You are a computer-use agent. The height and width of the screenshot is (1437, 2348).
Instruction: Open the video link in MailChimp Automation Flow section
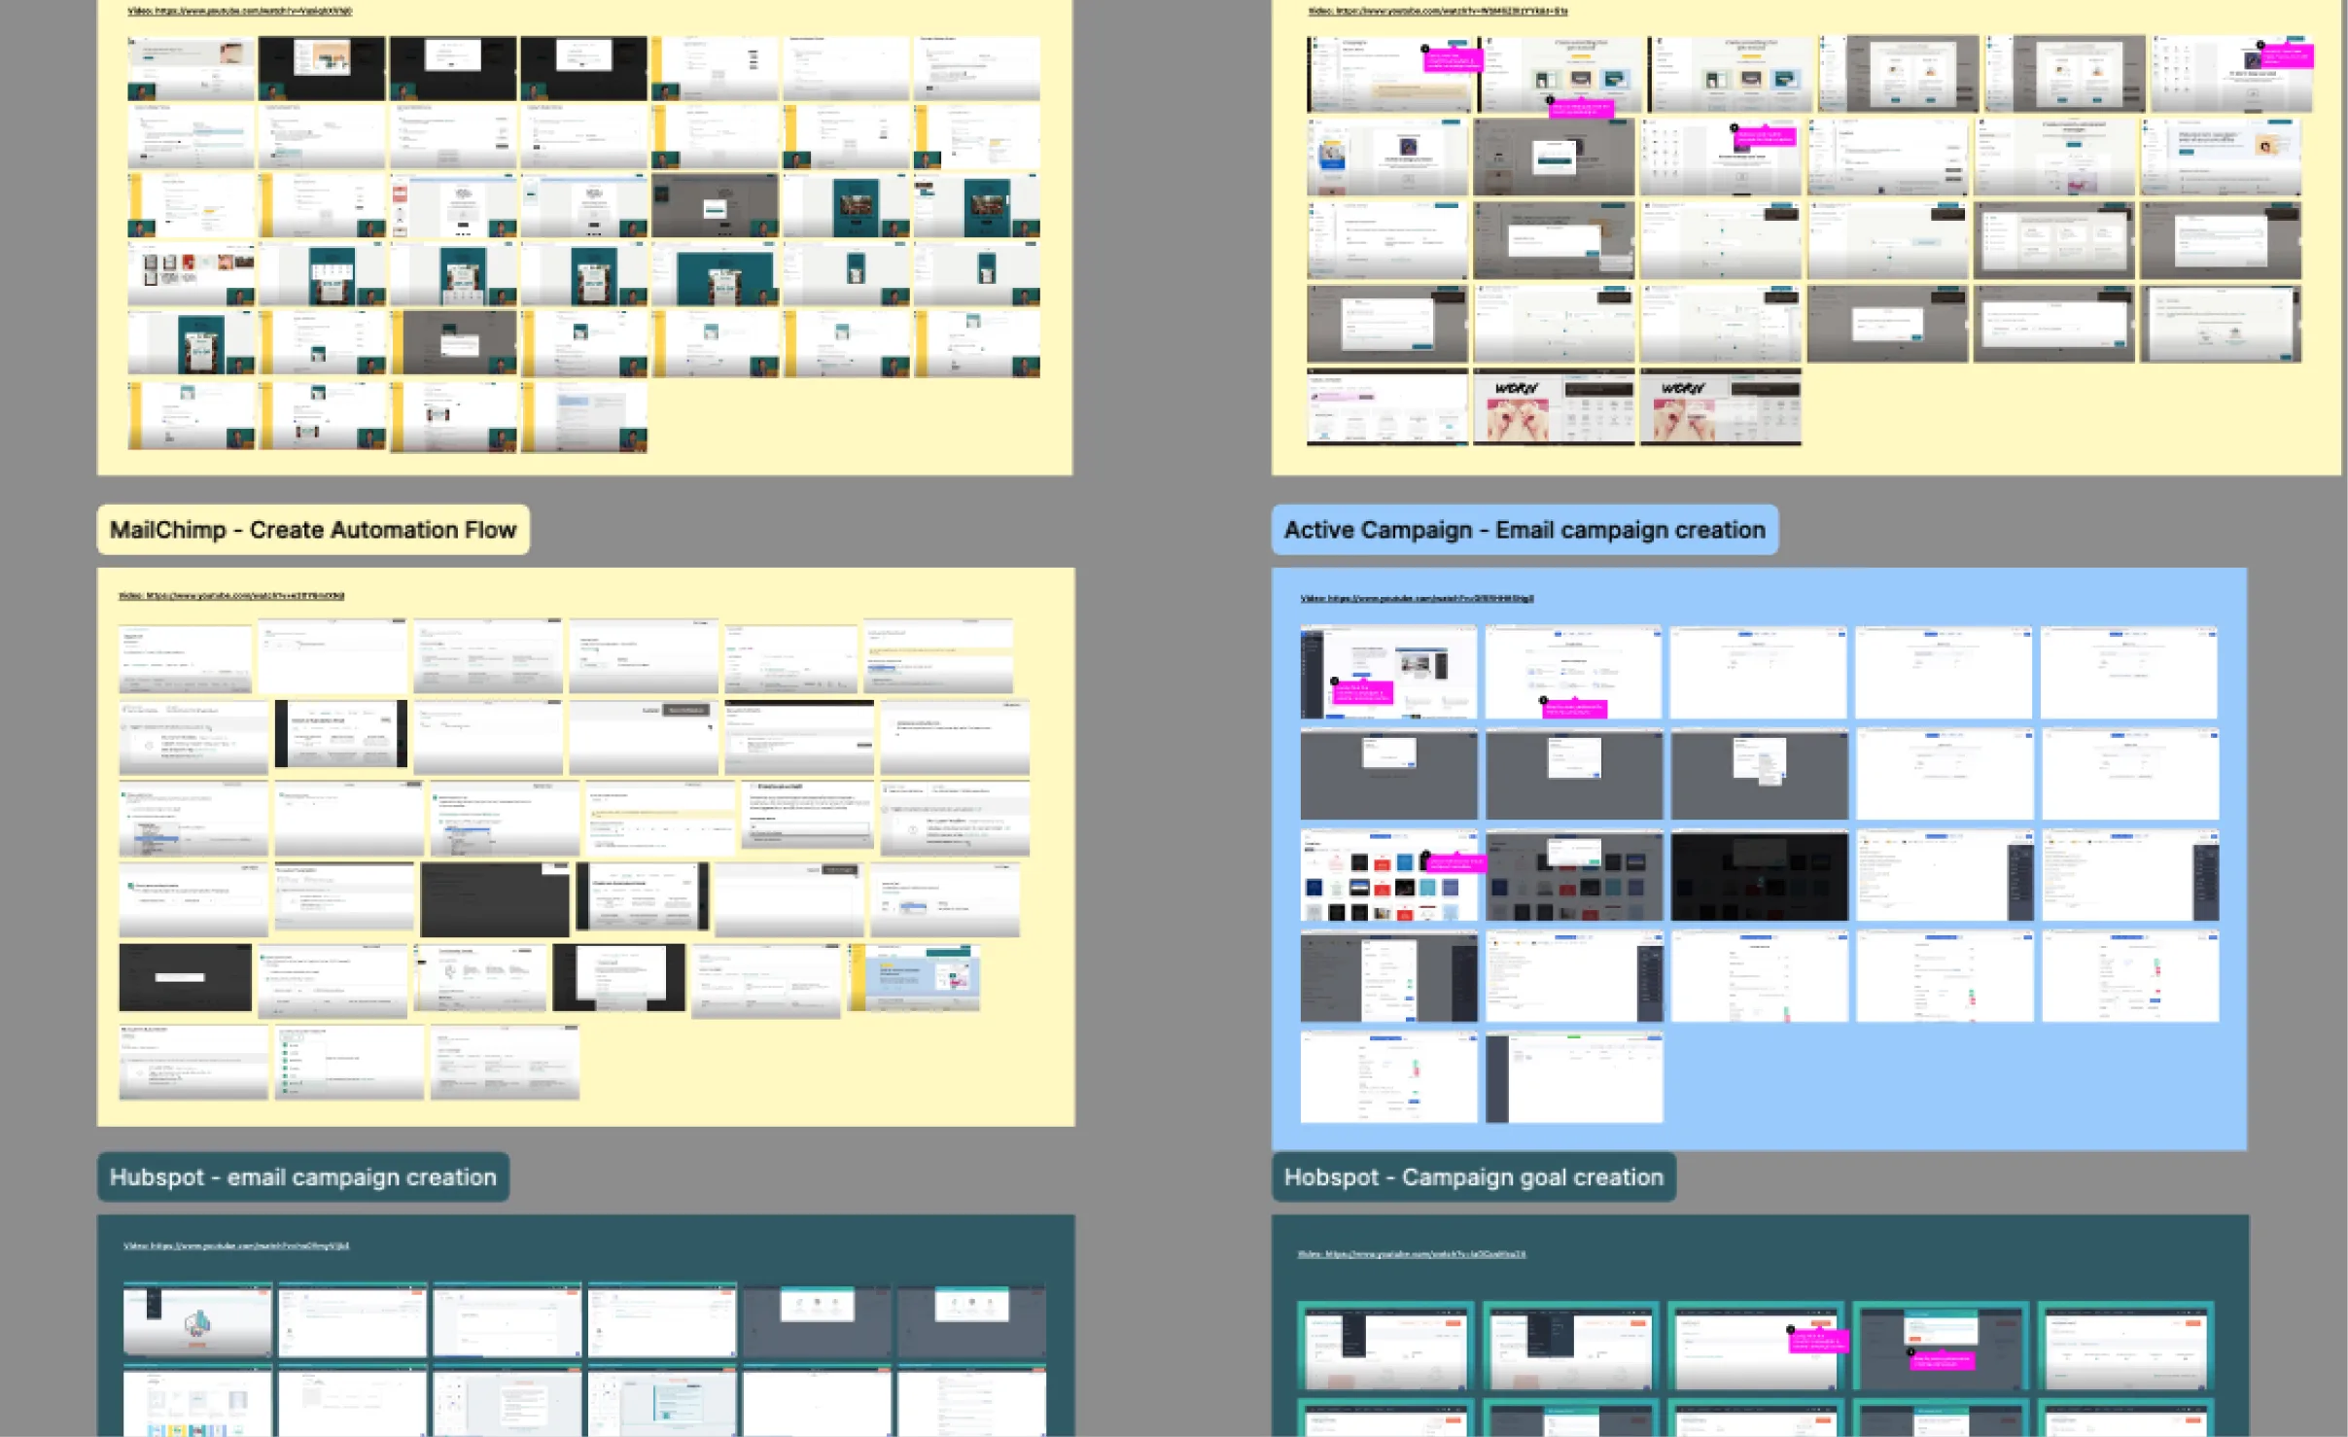(231, 596)
